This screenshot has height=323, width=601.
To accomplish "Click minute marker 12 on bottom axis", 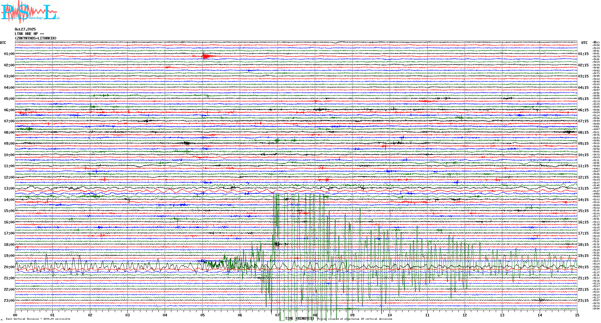I will [x=465, y=315].
